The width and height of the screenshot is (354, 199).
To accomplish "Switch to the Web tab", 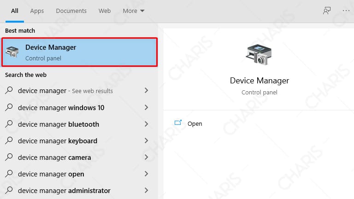I will [x=105, y=11].
